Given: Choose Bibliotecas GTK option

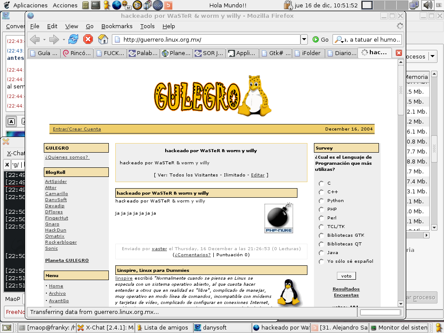Looking at the screenshot, I should 321,235.
